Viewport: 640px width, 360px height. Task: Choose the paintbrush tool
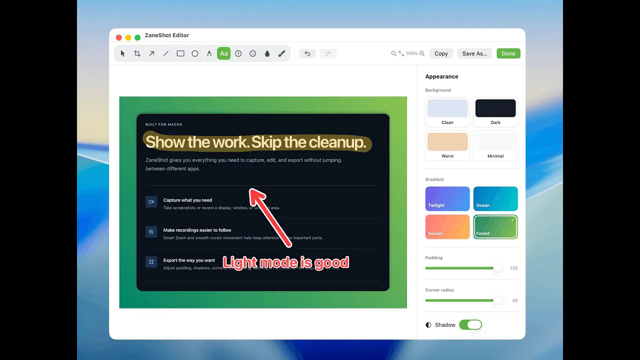click(281, 53)
